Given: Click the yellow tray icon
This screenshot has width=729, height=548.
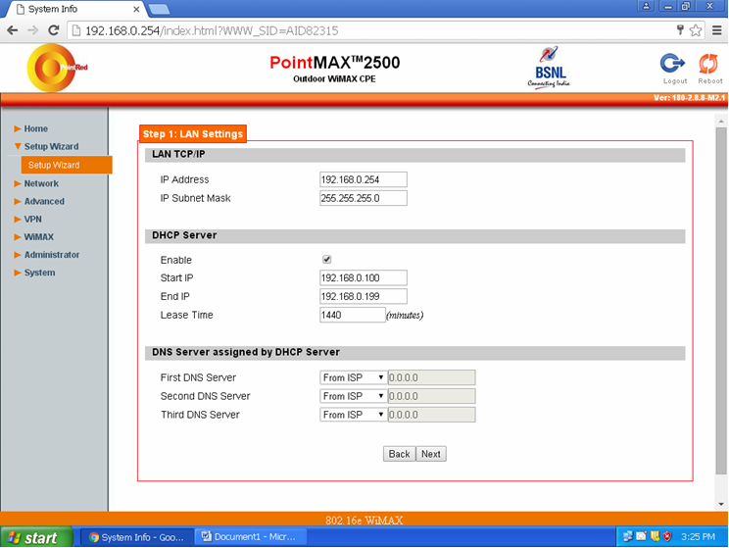Looking at the screenshot, I should pos(655,536).
